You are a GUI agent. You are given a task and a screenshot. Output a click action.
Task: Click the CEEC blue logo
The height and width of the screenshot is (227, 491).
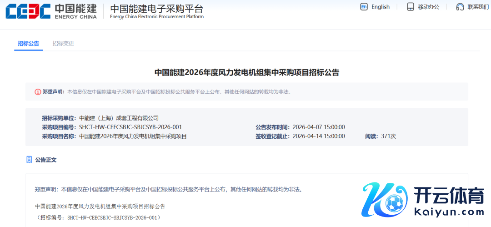coord(28,11)
